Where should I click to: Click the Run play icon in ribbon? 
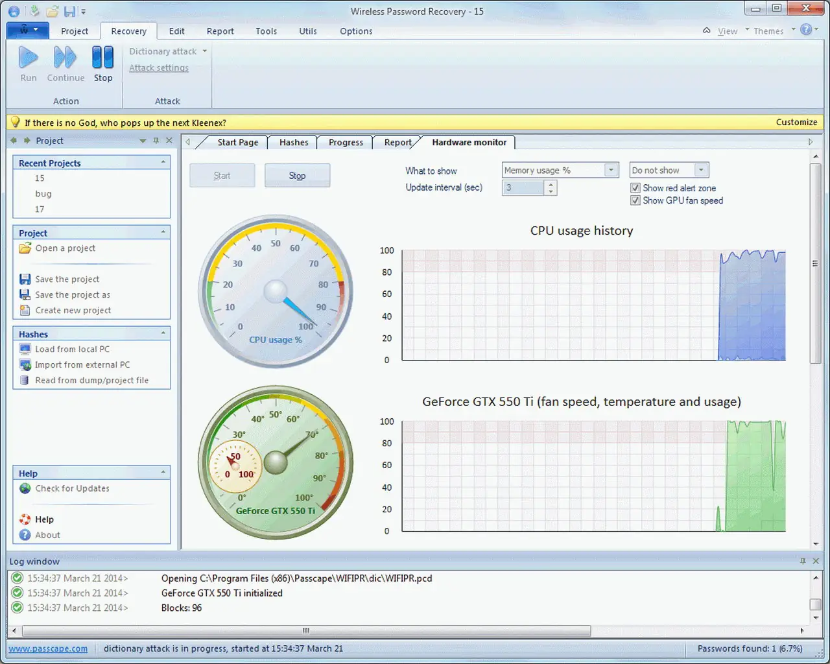click(x=28, y=58)
